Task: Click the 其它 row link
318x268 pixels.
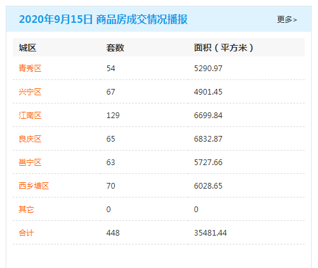Action: 26,210
